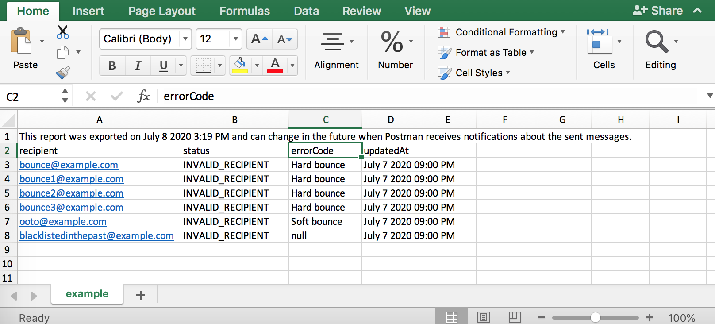Open Format as Table menu
Viewport: 715px width, 324px height.
coord(486,53)
